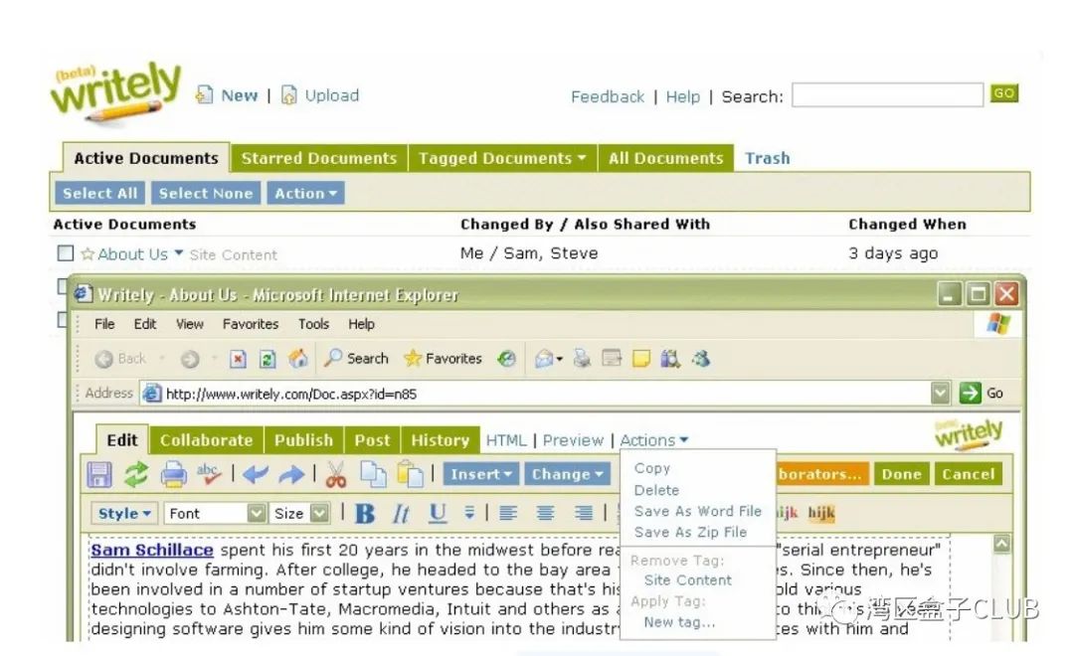Click the yellow note icon in Internet Explorer toolbar
This screenshot has height=656, width=1074.
click(x=641, y=358)
